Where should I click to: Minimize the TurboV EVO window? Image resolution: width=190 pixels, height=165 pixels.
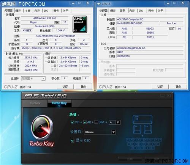[162, 96]
